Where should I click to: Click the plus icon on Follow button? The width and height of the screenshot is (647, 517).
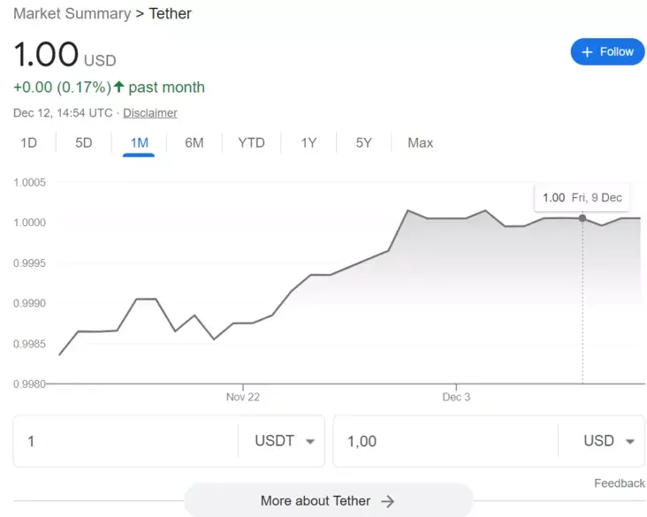pos(587,52)
